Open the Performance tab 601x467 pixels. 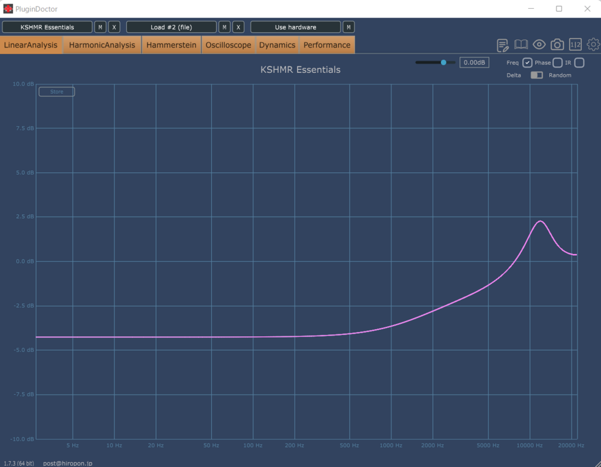point(327,45)
